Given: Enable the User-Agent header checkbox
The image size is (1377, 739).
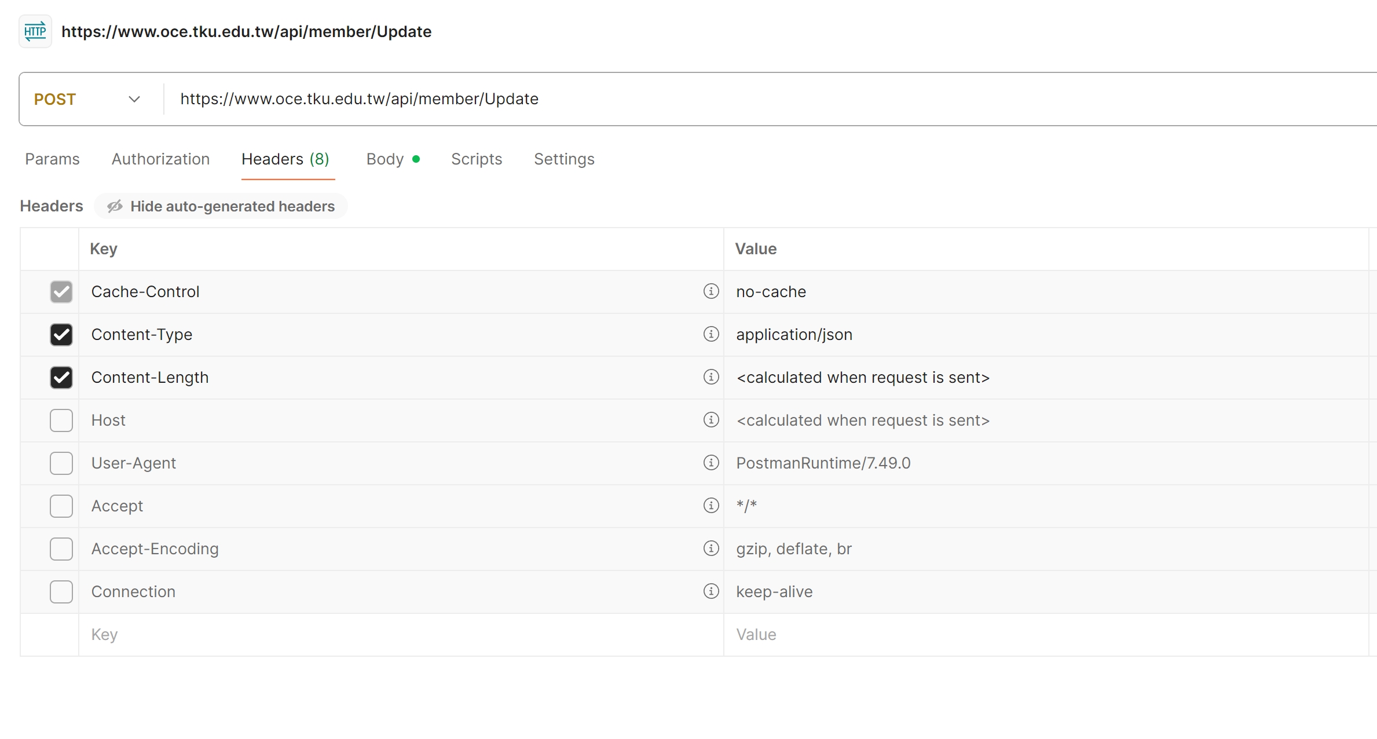Looking at the screenshot, I should point(61,463).
